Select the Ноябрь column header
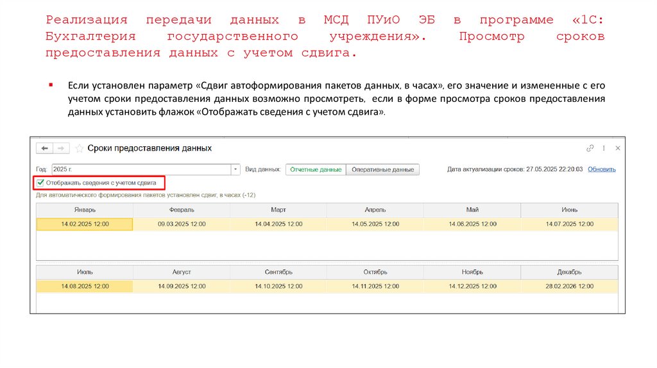The width and height of the screenshot is (657, 368). 472,272
